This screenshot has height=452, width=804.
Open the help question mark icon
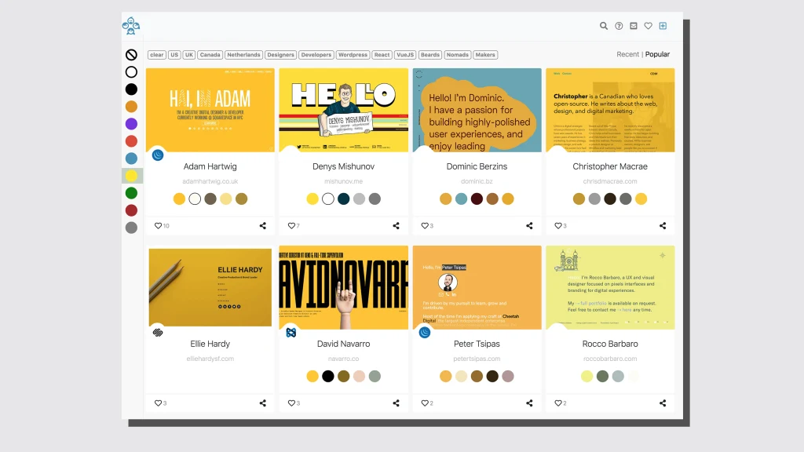[619, 26]
